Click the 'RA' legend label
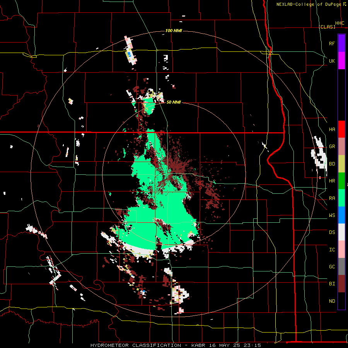The height and width of the screenshot is (348, 348). click(x=332, y=198)
